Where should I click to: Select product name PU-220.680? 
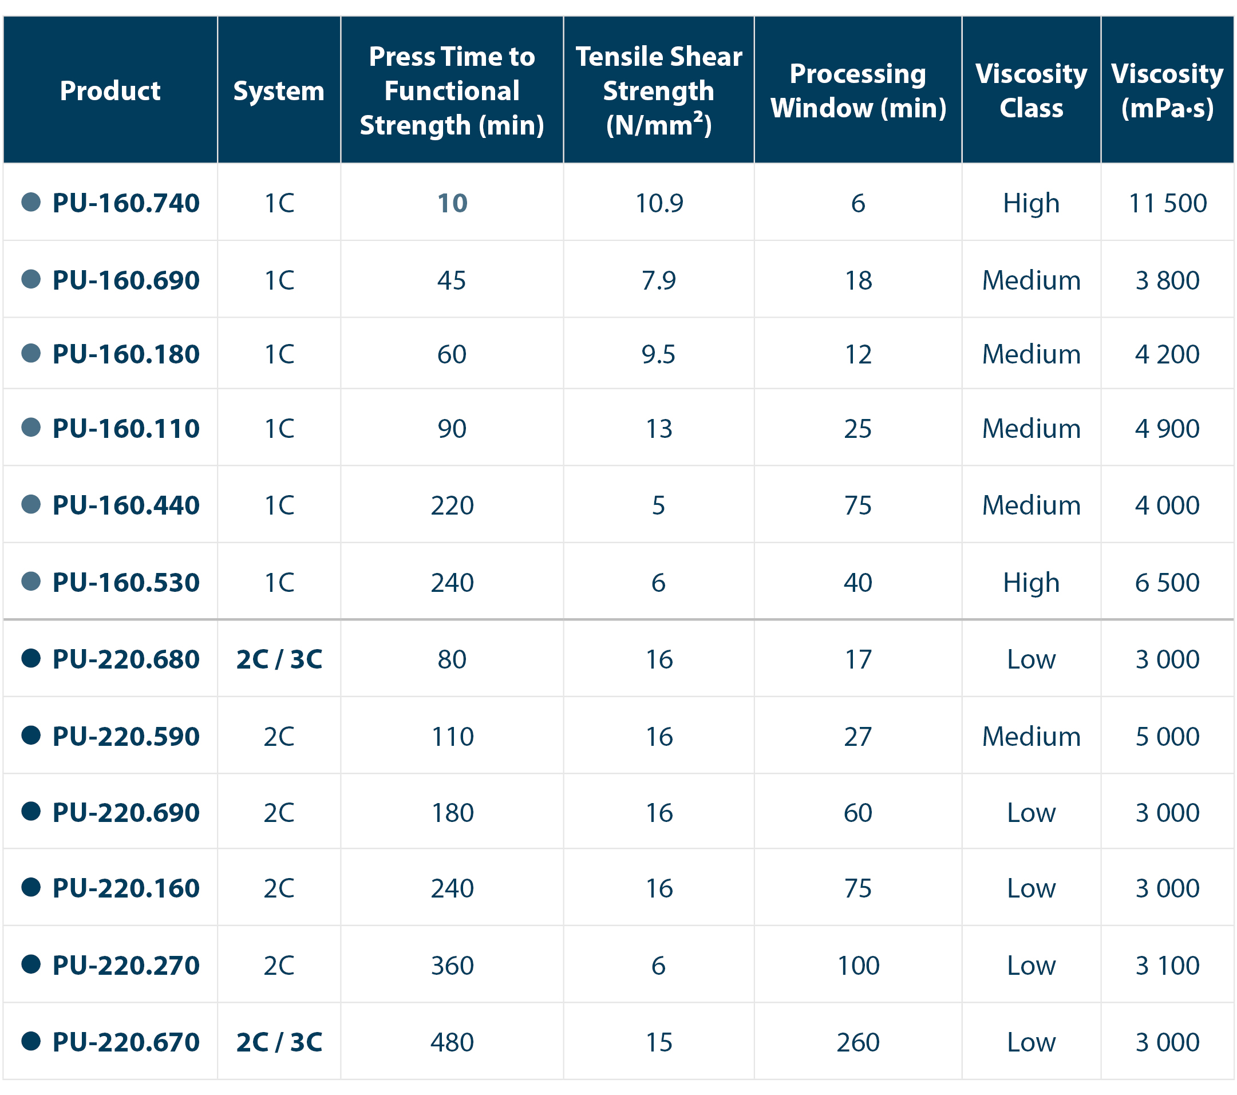pyautogui.click(x=126, y=659)
